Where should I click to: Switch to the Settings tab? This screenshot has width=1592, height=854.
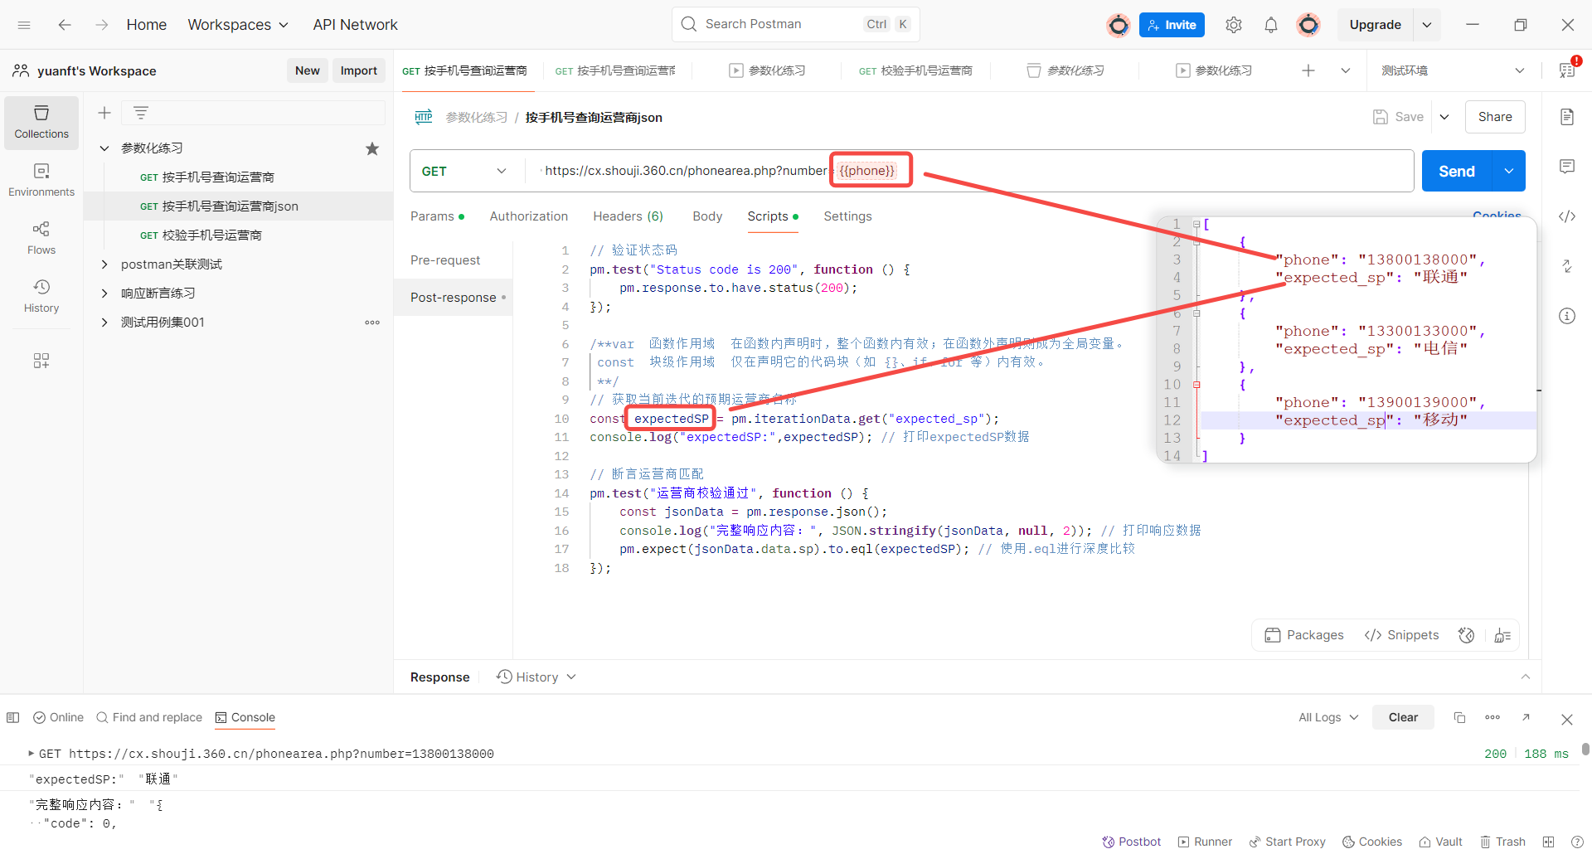847,216
